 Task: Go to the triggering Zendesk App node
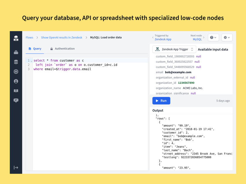coord(163,39)
